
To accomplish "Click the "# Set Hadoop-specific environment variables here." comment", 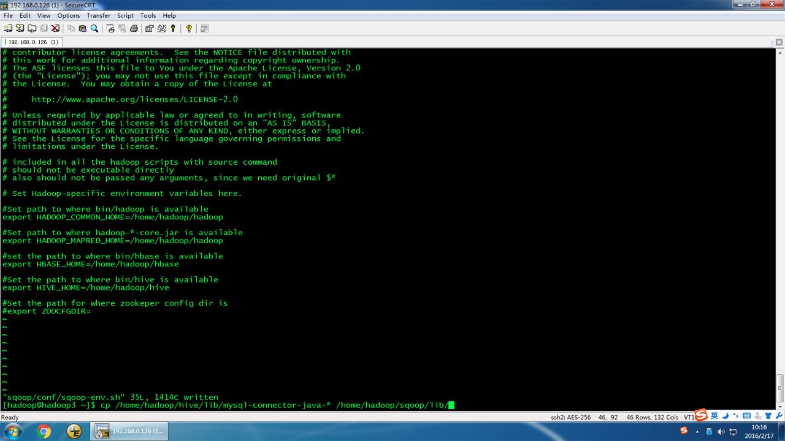I will tap(122, 194).
